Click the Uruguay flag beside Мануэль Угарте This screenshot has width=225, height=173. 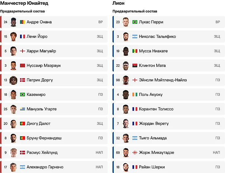point(22,109)
